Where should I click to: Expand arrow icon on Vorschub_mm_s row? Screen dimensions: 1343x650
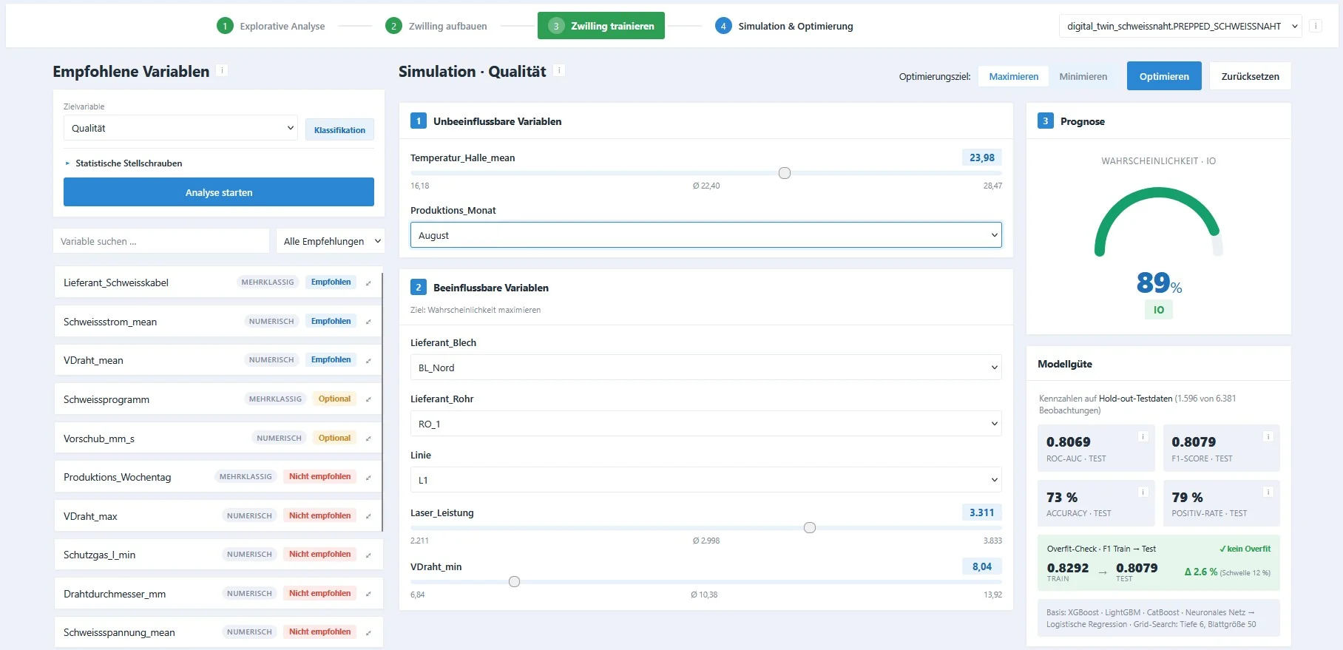(x=368, y=439)
